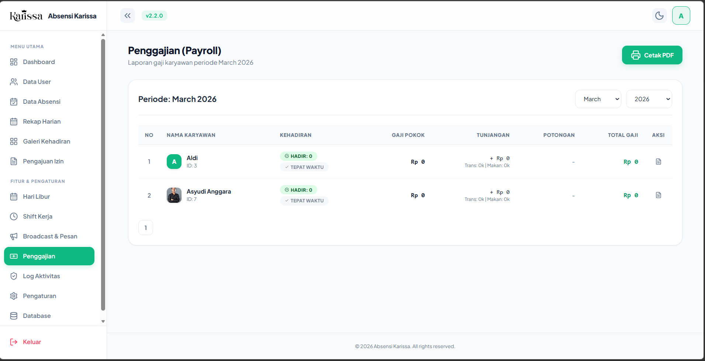This screenshot has height=361, width=705.
Task: Select Rekap Harian in sidebar
Action: click(49, 121)
